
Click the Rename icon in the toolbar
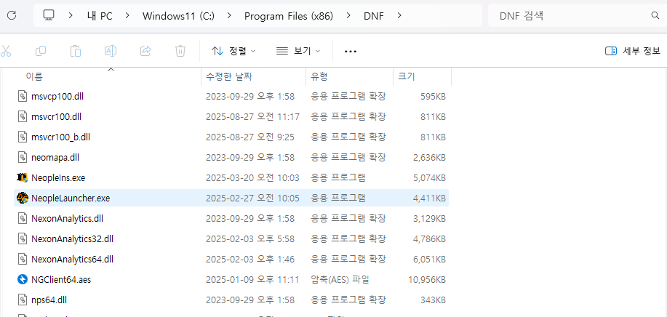click(110, 51)
